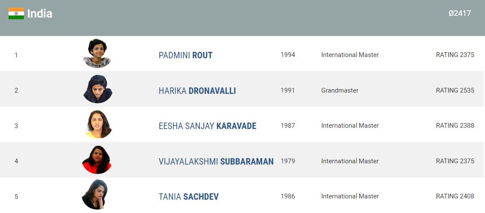Open Tania Sachdev's player name link
This screenshot has width=485, height=213.
tap(188, 197)
